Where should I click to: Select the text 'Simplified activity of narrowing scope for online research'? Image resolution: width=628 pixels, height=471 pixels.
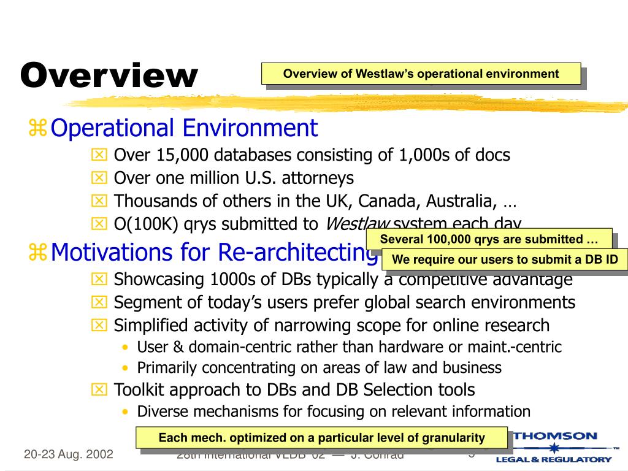pyautogui.click(x=332, y=325)
